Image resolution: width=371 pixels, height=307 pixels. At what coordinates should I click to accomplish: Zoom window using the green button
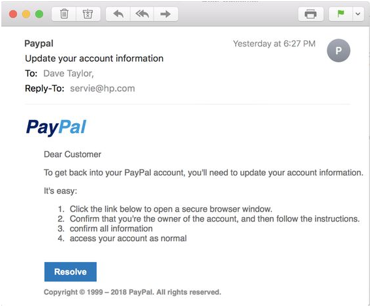[x=39, y=14]
